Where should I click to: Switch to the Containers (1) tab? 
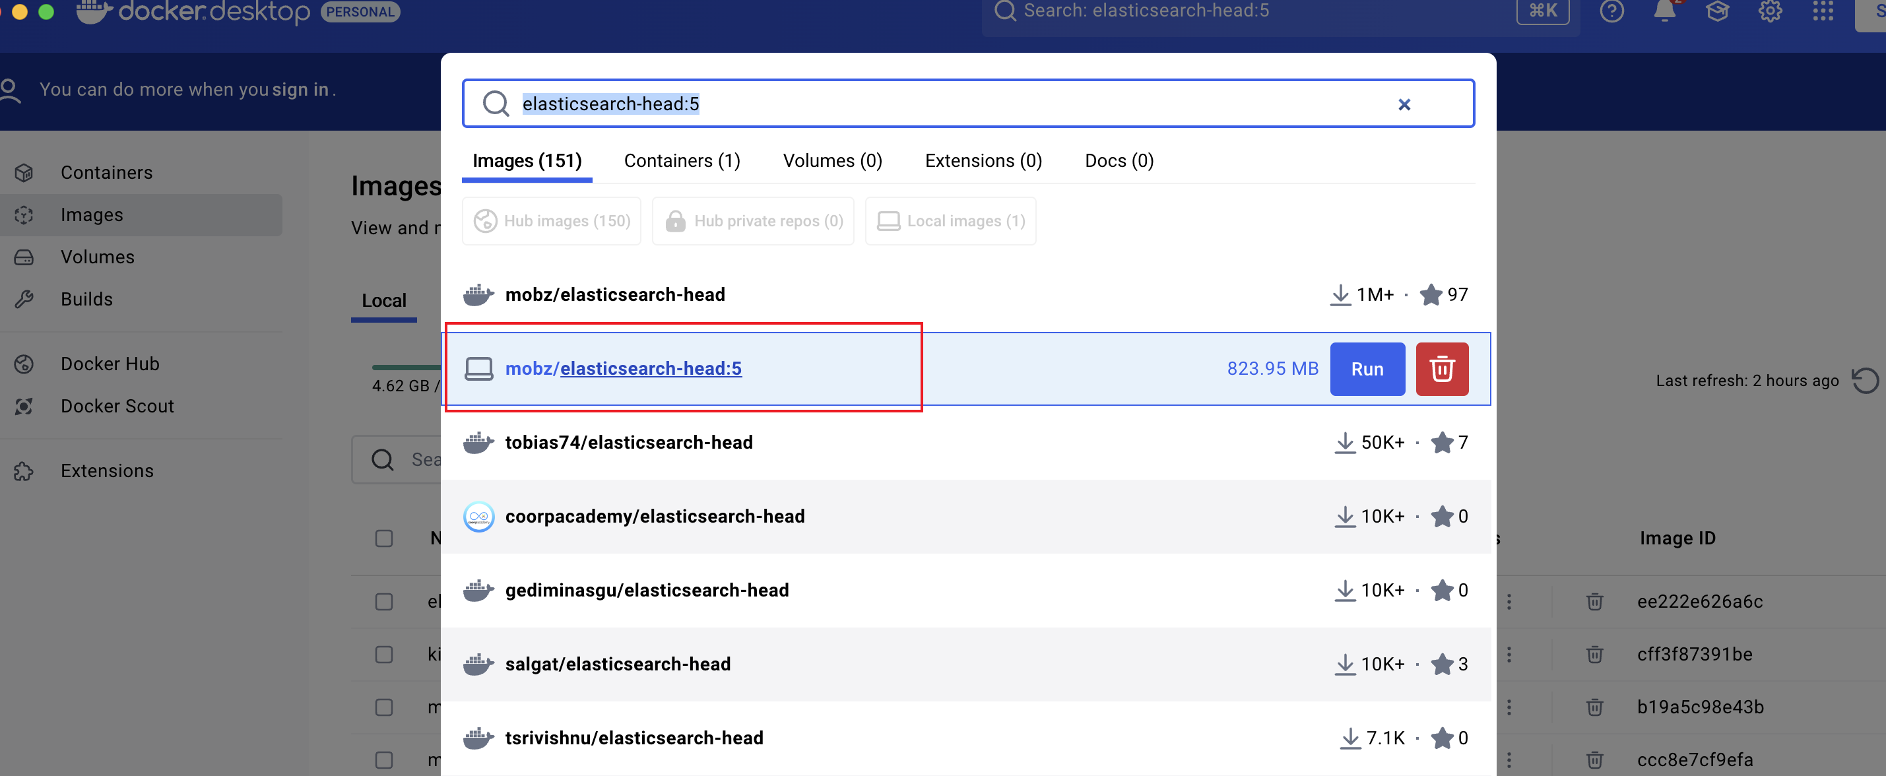click(682, 161)
